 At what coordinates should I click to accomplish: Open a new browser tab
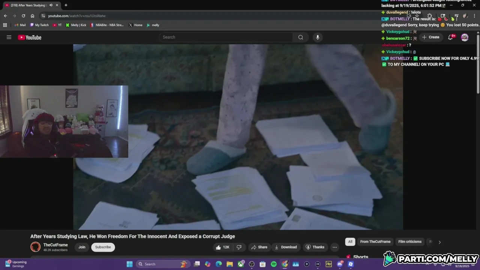pos(66,5)
